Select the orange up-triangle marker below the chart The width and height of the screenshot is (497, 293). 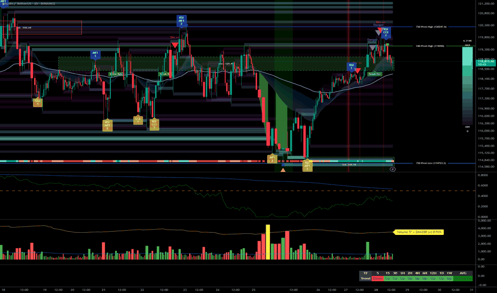tap(283, 170)
